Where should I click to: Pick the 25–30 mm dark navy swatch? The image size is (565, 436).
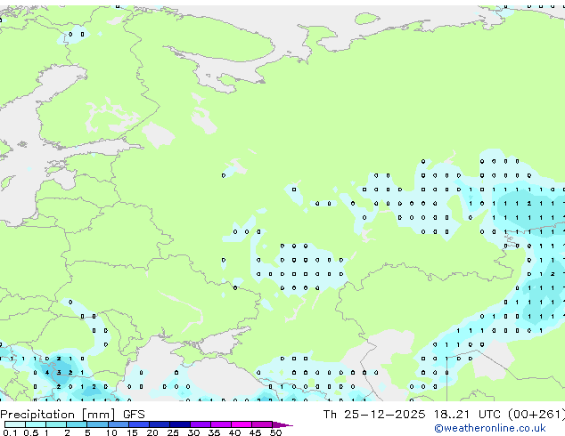[x=180, y=424]
